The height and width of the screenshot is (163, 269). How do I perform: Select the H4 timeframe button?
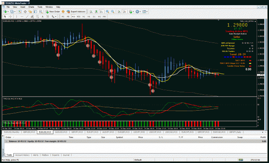(89, 17)
